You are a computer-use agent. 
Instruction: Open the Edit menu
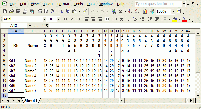(x=23, y=4)
